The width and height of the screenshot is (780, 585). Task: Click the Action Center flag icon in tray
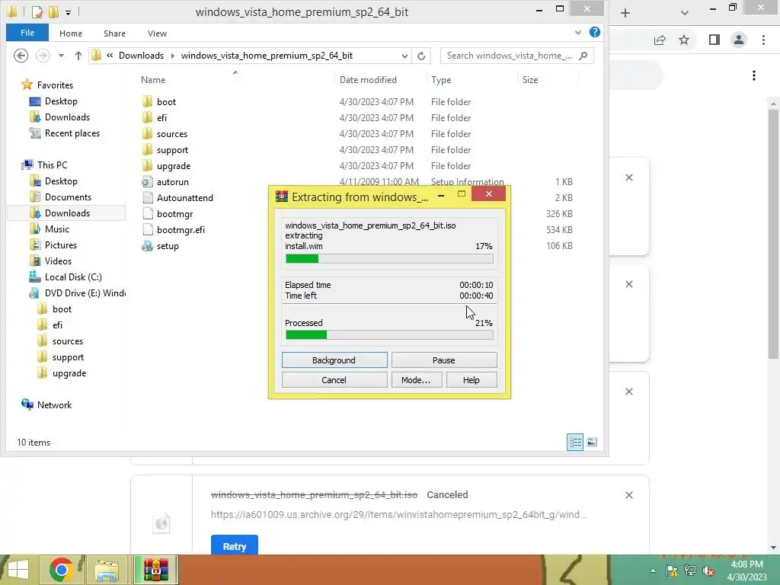click(x=672, y=571)
